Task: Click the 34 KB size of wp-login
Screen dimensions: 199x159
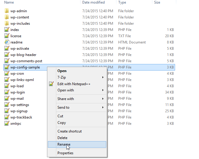Action: click(x=169, y=92)
